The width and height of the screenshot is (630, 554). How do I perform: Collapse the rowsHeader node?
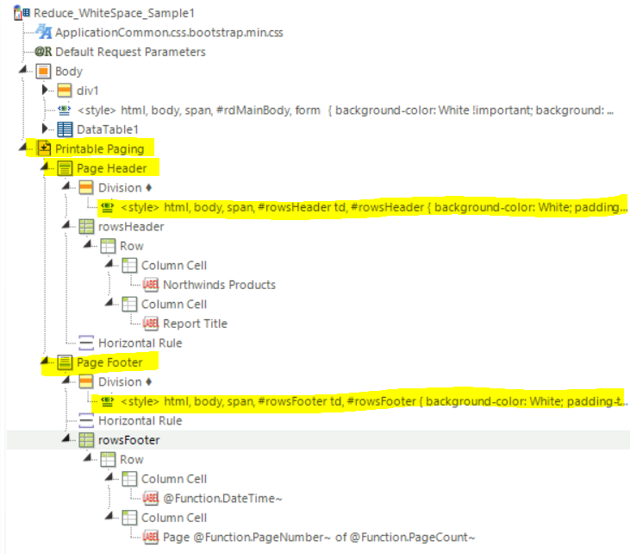coord(66,225)
